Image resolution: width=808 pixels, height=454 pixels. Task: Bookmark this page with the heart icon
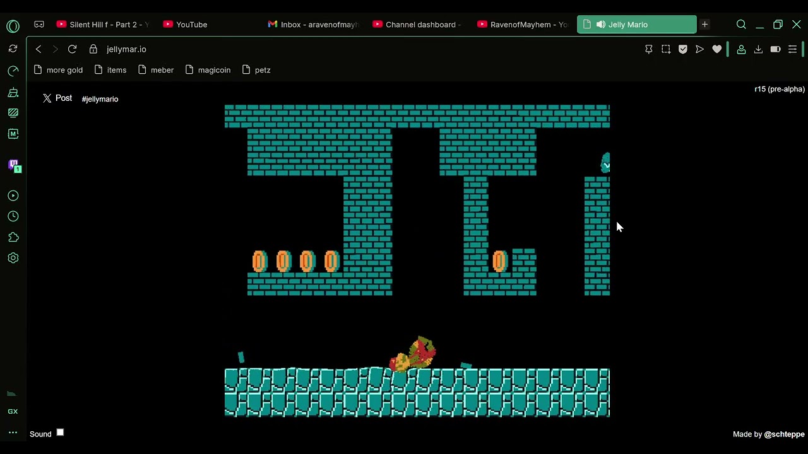coord(716,49)
